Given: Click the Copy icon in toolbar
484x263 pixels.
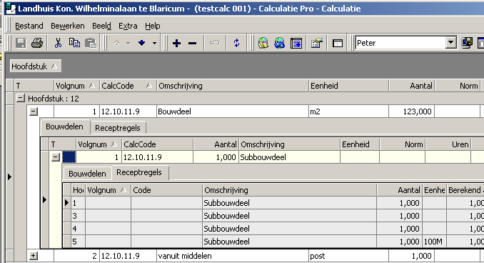Looking at the screenshot, I should click(74, 43).
